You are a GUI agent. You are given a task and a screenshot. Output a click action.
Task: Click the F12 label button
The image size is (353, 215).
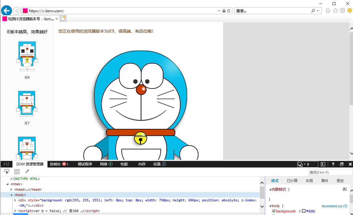7,164
